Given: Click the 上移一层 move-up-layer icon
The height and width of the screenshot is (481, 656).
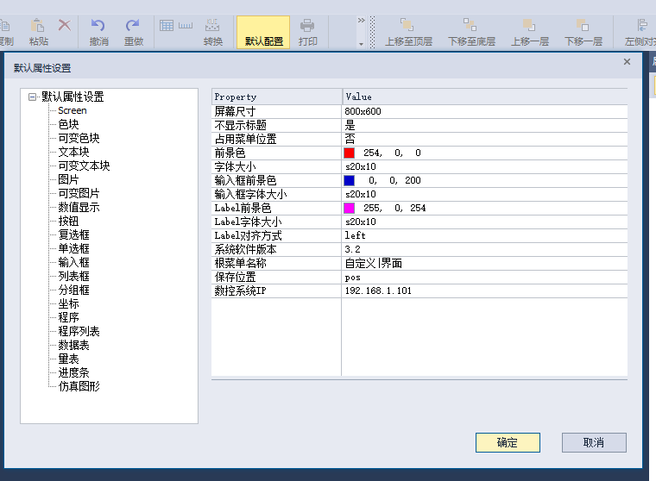Looking at the screenshot, I should [x=531, y=25].
